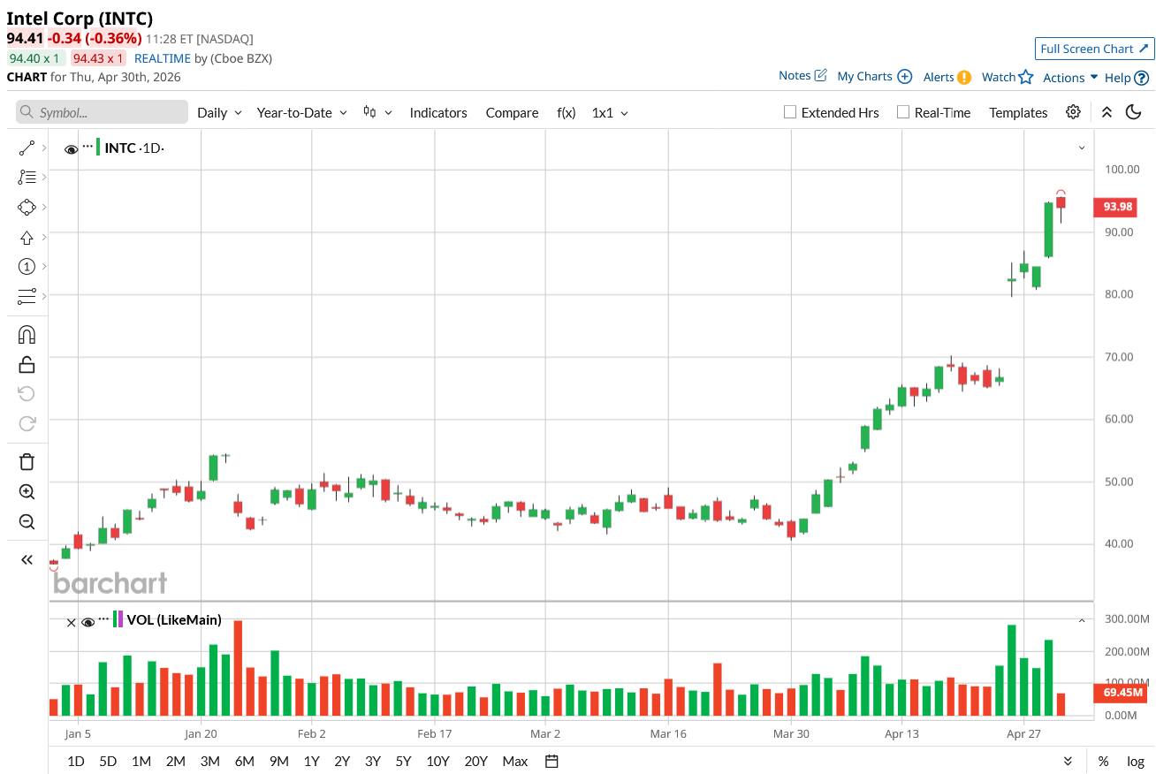The width and height of the screenshot is (1156, 774).
Task: Click the orange alert warning icon
Action: tap(964, 77)
